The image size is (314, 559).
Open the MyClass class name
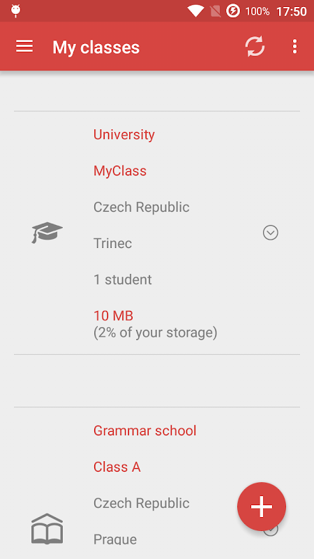click(120, 171)
